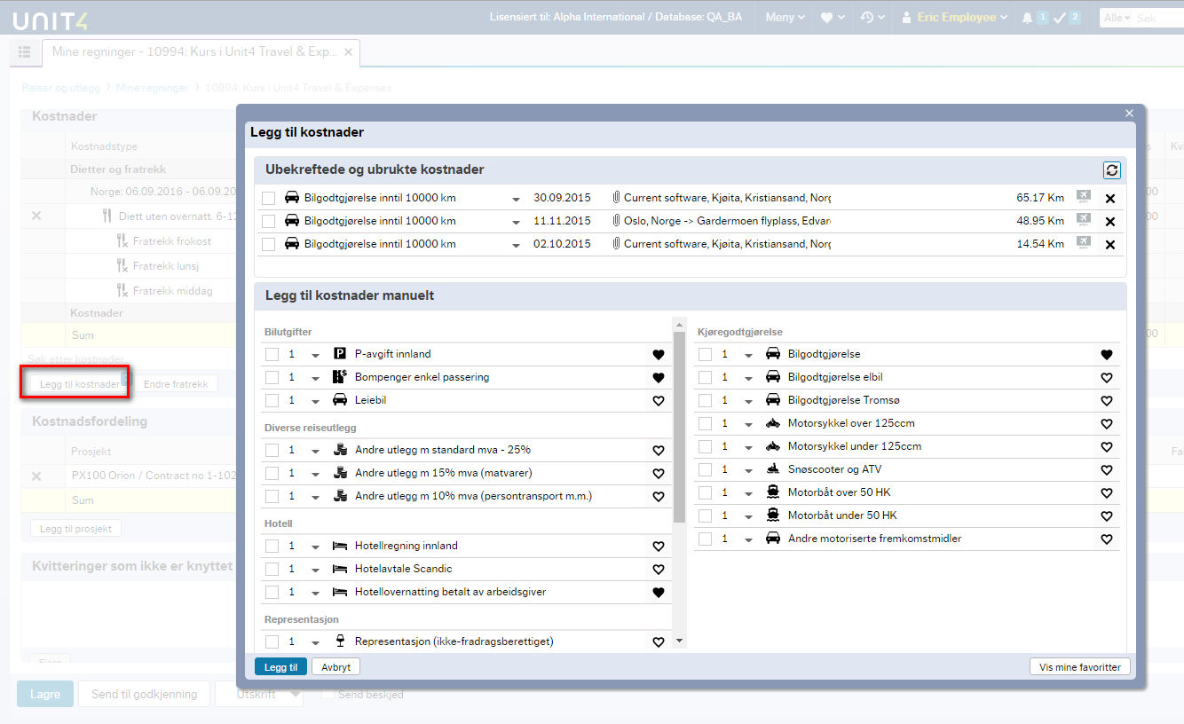Viewport: 1184px width, 724px height.
Task: Tick the Bilgodtgjørelse elbil checkbox
Action: [706, 377]
